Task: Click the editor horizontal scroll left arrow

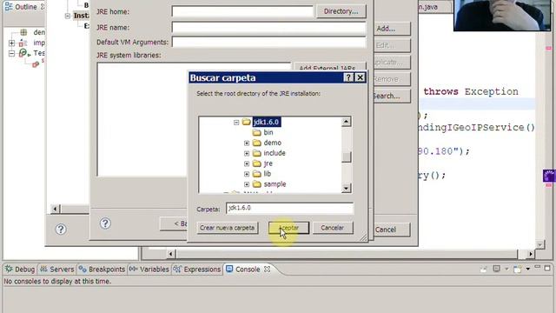Action: tap(170, 254)
